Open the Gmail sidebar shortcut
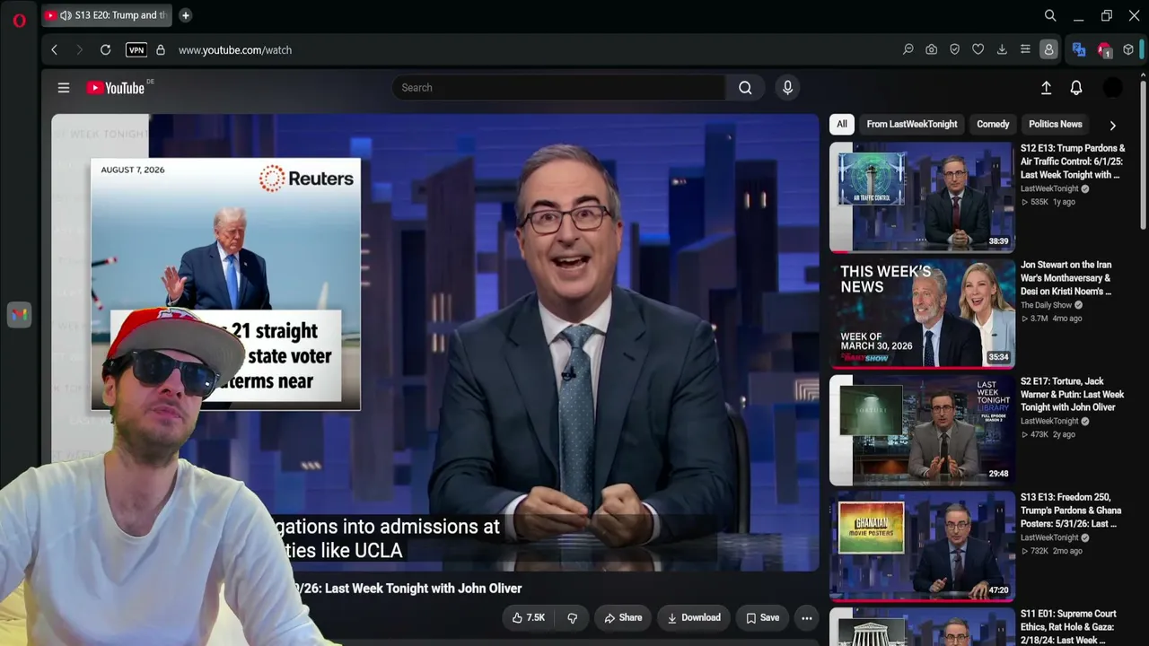This screenshot has height=646, width=1149. tap(19, 314)
